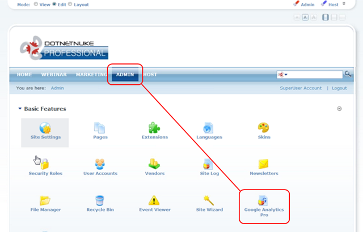
Task: Open the Pages admin icon
Action: click(x=100, y=128)
